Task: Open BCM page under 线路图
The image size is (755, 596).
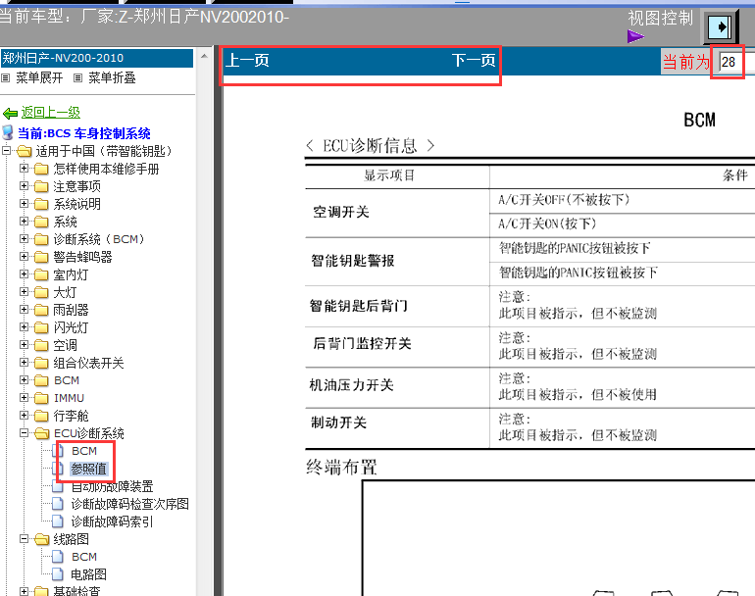Action: pyautogui.click(x=84, y=557)
